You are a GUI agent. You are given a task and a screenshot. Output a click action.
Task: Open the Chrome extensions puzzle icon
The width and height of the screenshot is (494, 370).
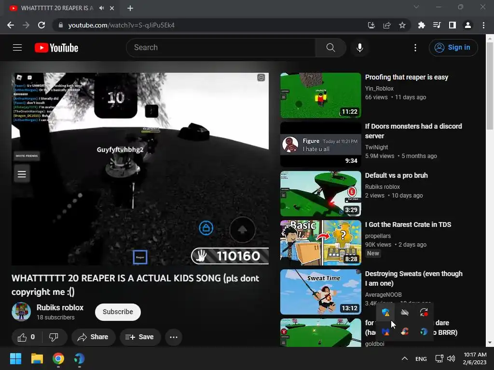(x=421, y=25)
